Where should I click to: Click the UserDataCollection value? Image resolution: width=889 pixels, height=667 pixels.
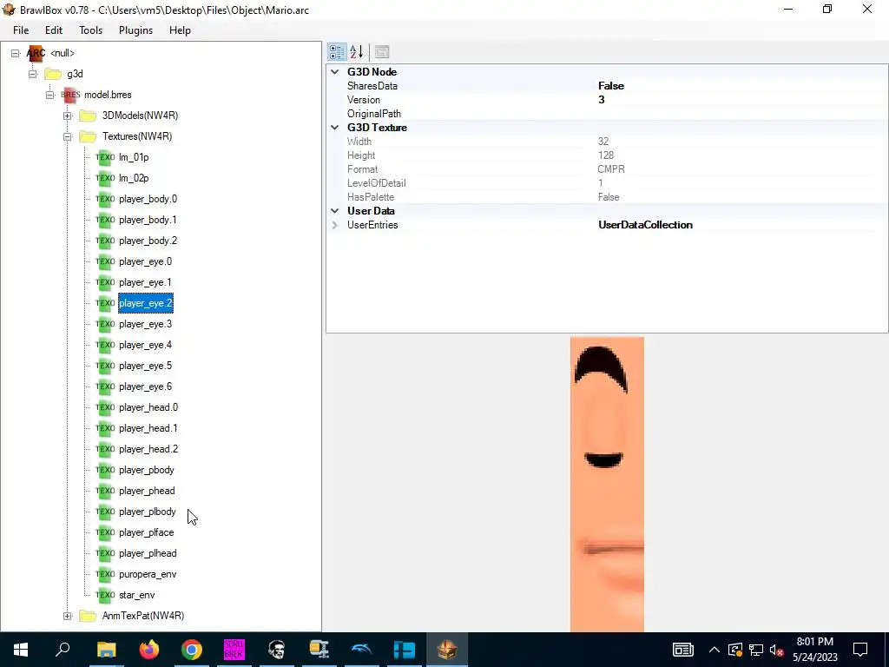click(645, 225)
